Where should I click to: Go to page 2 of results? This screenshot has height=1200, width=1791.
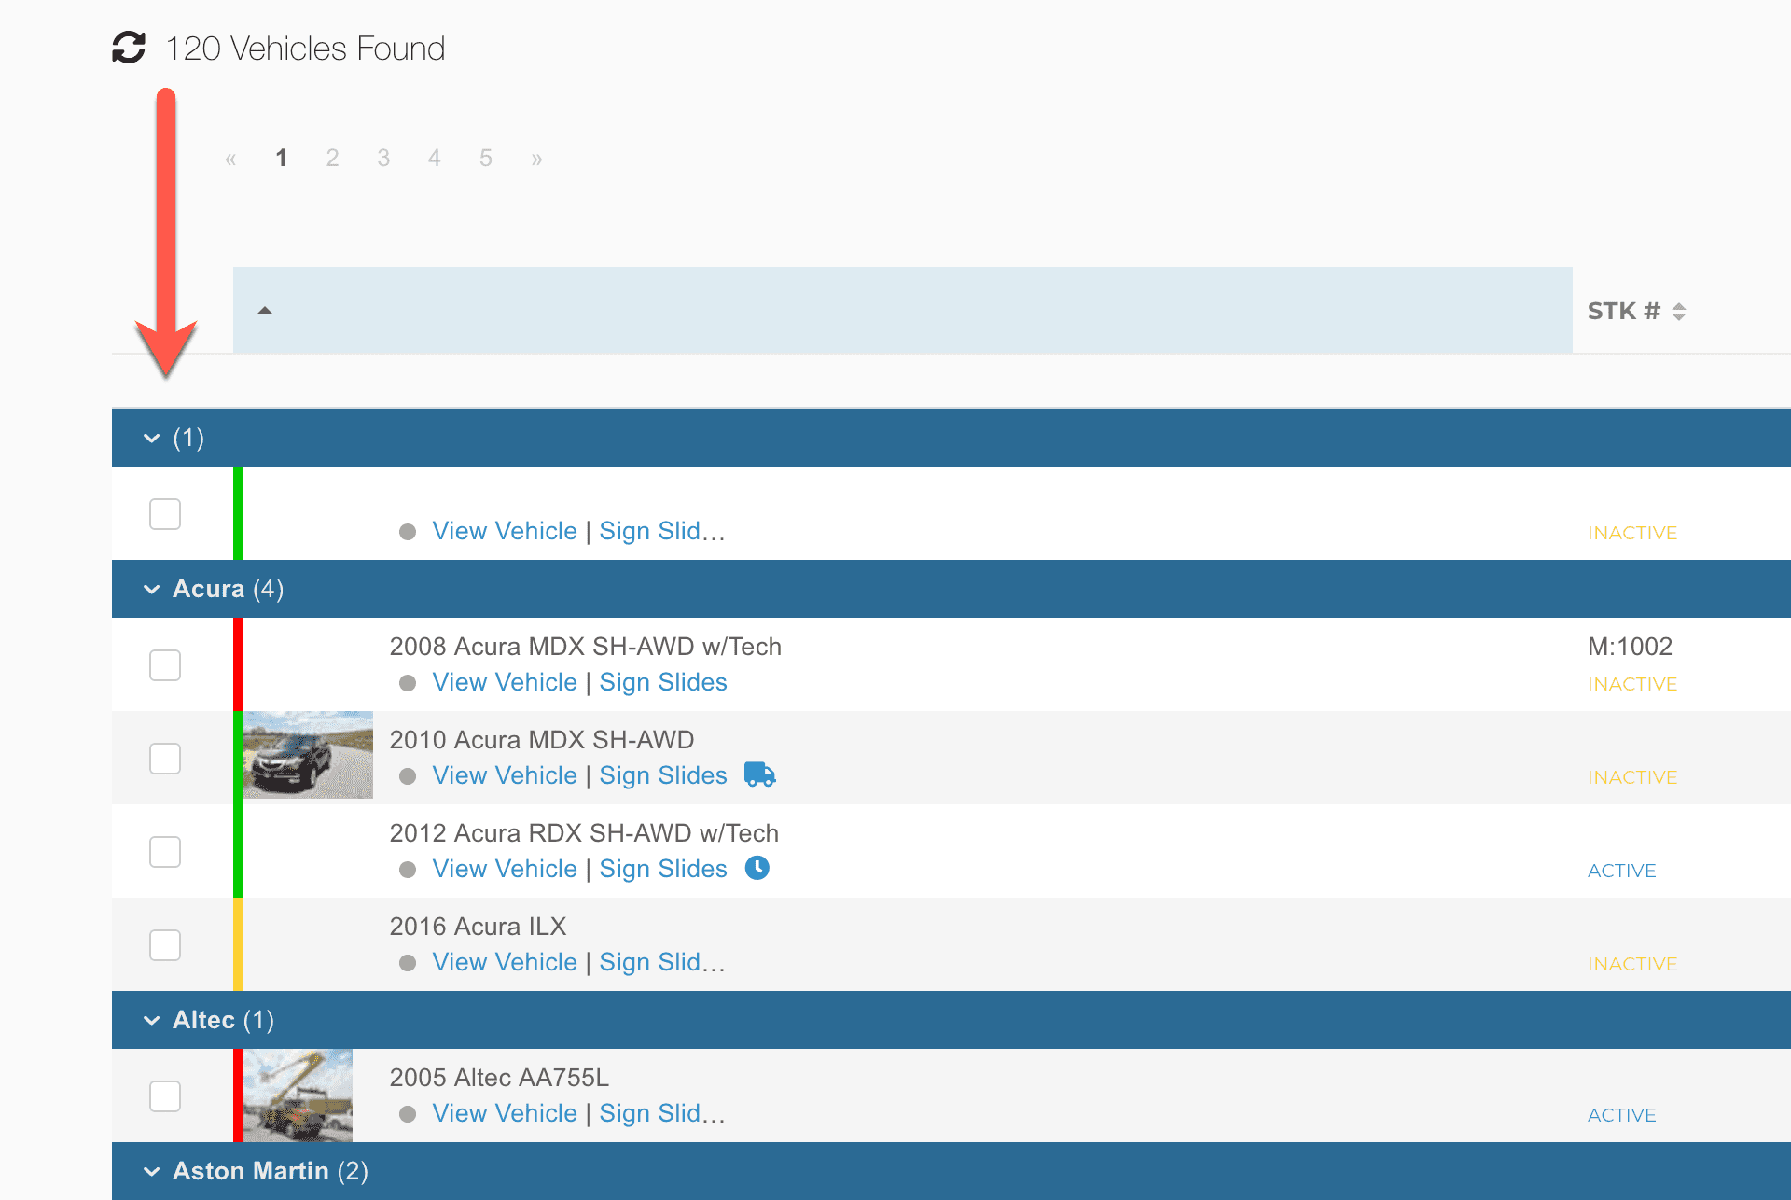coord(332,158)
